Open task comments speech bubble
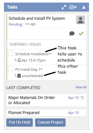This screenshot has width=93, height=133. tap(72, 33)
